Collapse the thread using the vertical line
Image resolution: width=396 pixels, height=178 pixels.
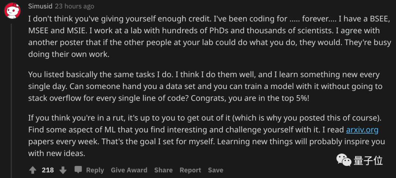(x=11, y=101)
